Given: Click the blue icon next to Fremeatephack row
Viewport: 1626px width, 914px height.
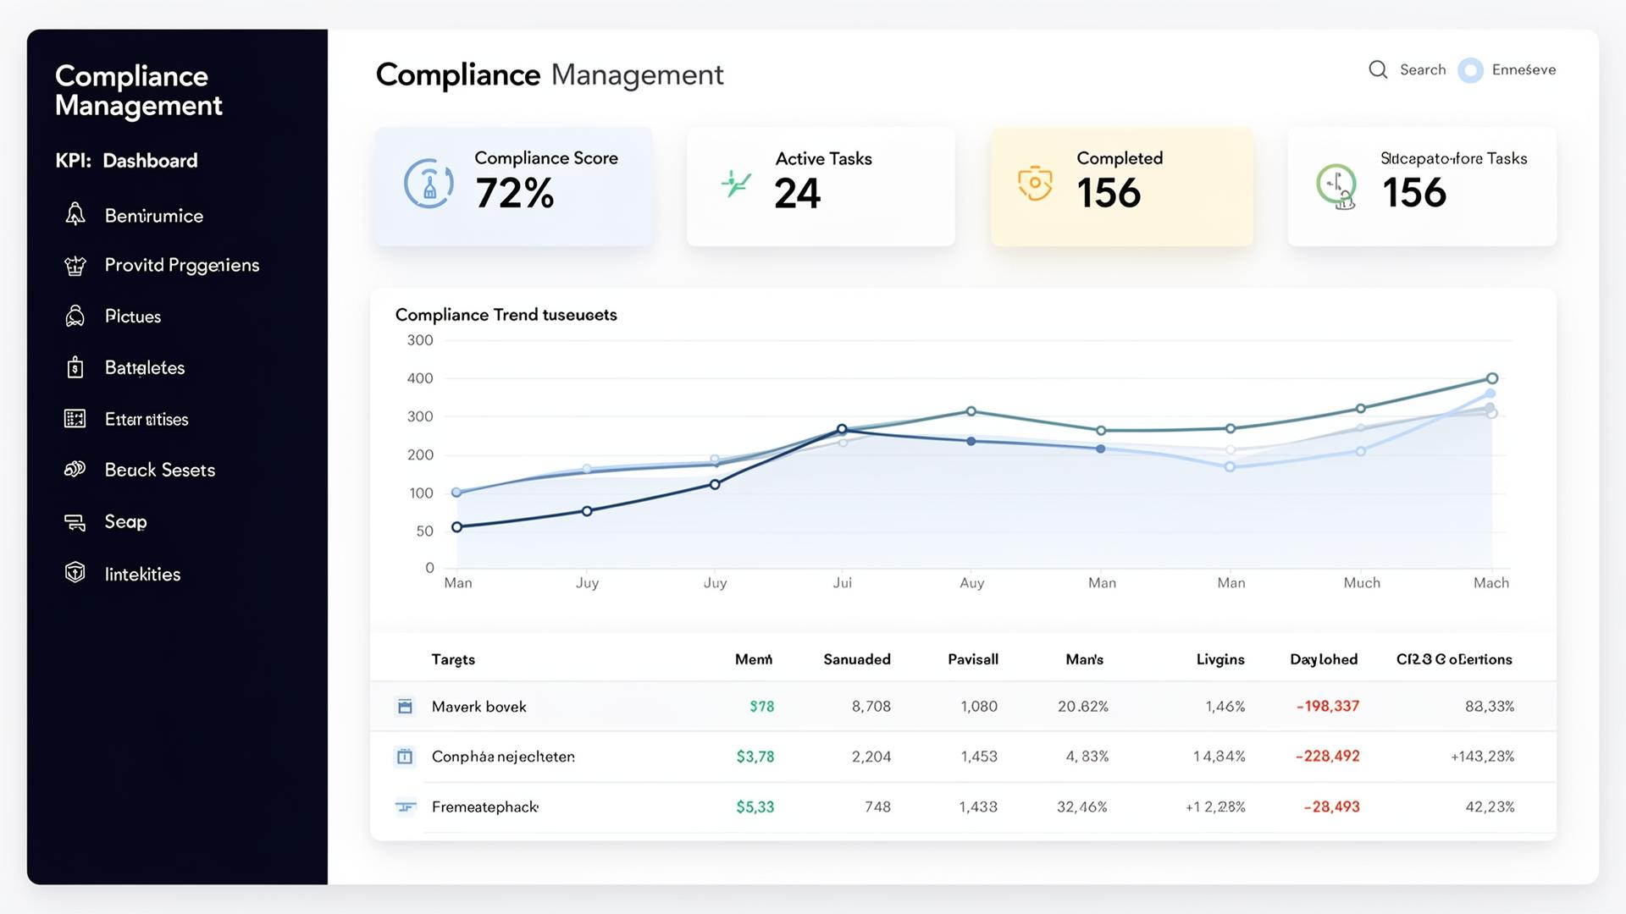Looking at the screenshot, I should (406, 807).
